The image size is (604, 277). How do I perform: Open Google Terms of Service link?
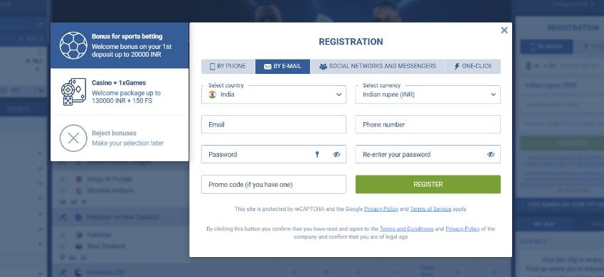tap(430, 209)
